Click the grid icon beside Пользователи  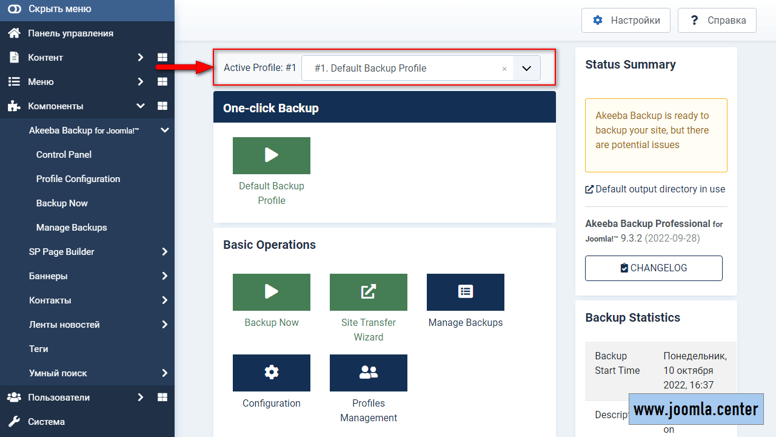pos(162,398)
